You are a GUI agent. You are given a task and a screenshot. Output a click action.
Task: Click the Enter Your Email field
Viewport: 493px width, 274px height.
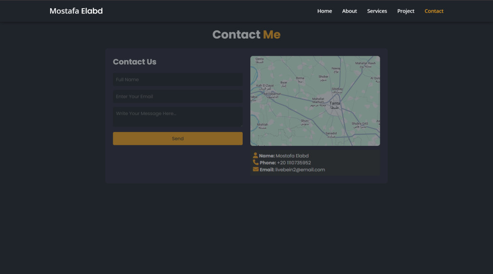coord(178,97)
